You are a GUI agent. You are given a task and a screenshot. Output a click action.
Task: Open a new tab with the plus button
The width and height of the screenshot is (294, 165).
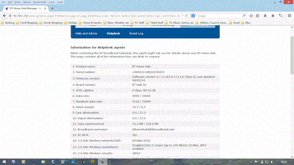pos(52,9)
